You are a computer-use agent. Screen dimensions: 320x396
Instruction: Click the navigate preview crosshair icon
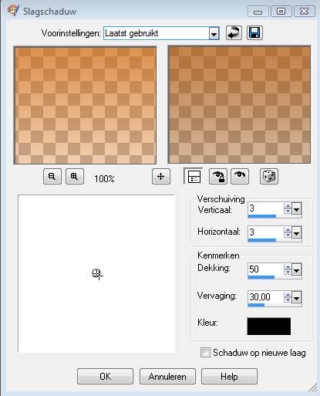click(161, 177)
